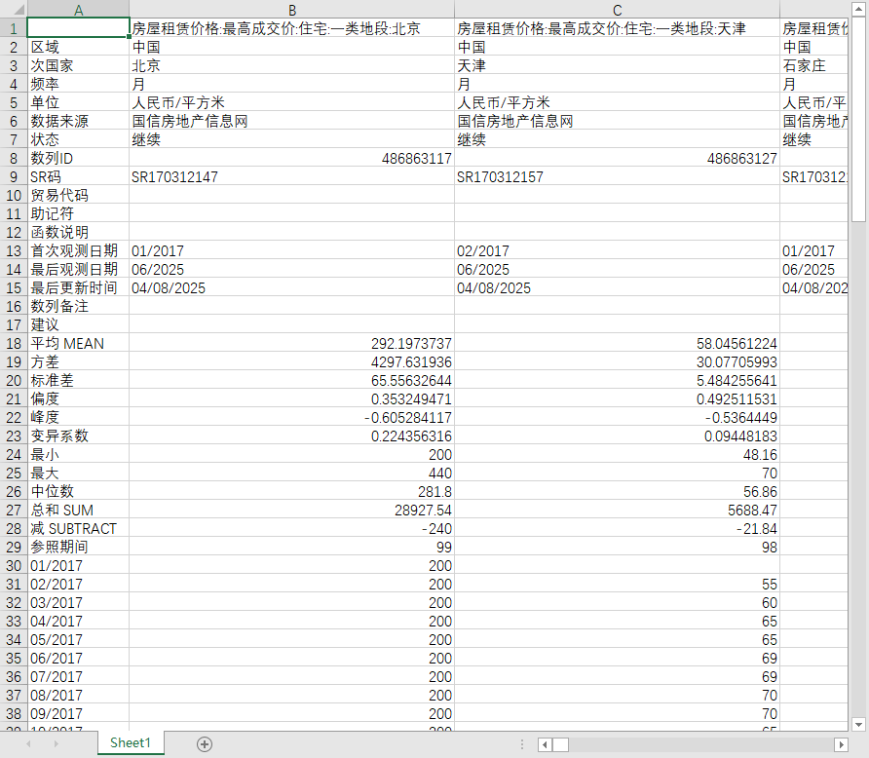Click series ID 486863127
Viewport: 869px width, 758px height.
point(617,159)
